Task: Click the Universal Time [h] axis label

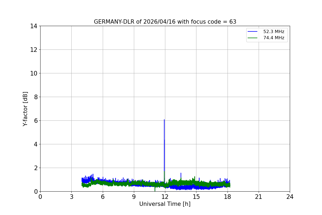Action: pyautogui.click(x=165, y=204)
